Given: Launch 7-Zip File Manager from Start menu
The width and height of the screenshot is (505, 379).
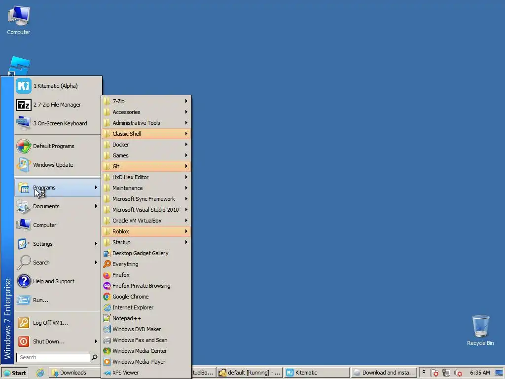Looking at the screenshot, I should [x=58, y=105].
